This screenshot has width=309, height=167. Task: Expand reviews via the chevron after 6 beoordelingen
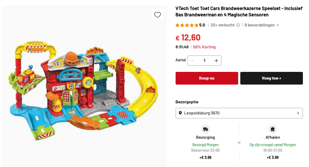pos(277,25)
